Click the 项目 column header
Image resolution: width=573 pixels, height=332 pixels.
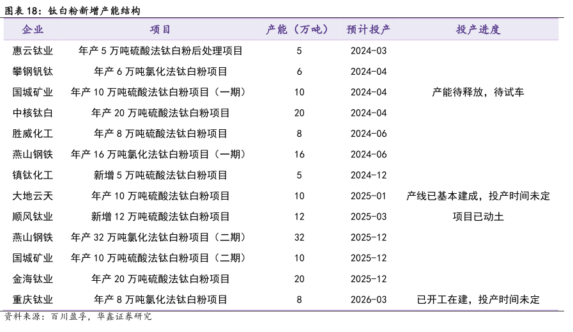point(160,29)
